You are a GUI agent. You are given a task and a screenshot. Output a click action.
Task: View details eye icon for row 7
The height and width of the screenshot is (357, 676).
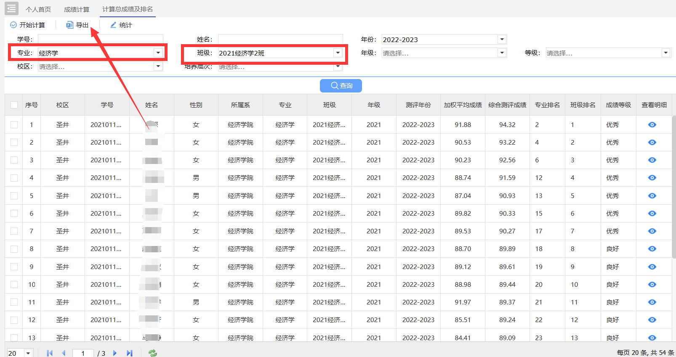pos(652,231)
